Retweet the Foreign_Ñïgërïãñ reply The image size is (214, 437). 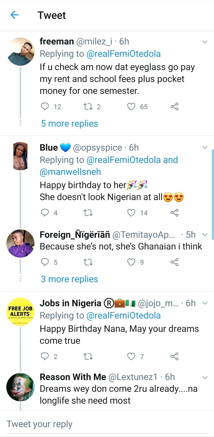click(88, 262)
